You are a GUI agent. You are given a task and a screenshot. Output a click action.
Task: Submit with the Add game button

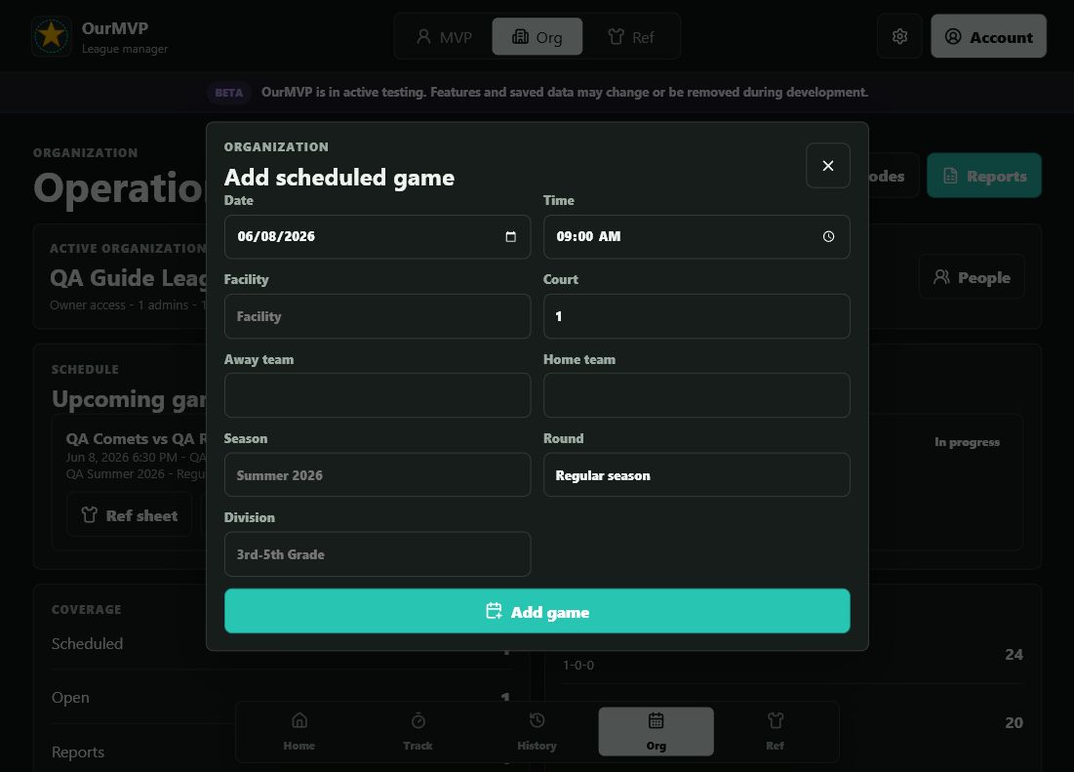point(537,611)
